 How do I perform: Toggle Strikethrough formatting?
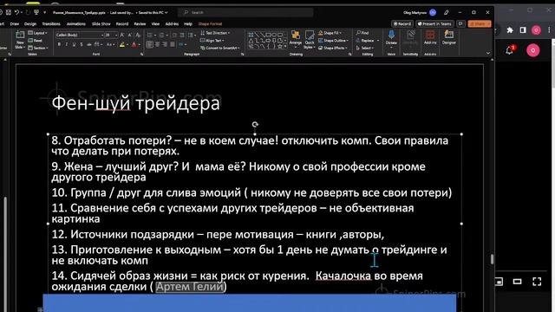pos(88,44)
